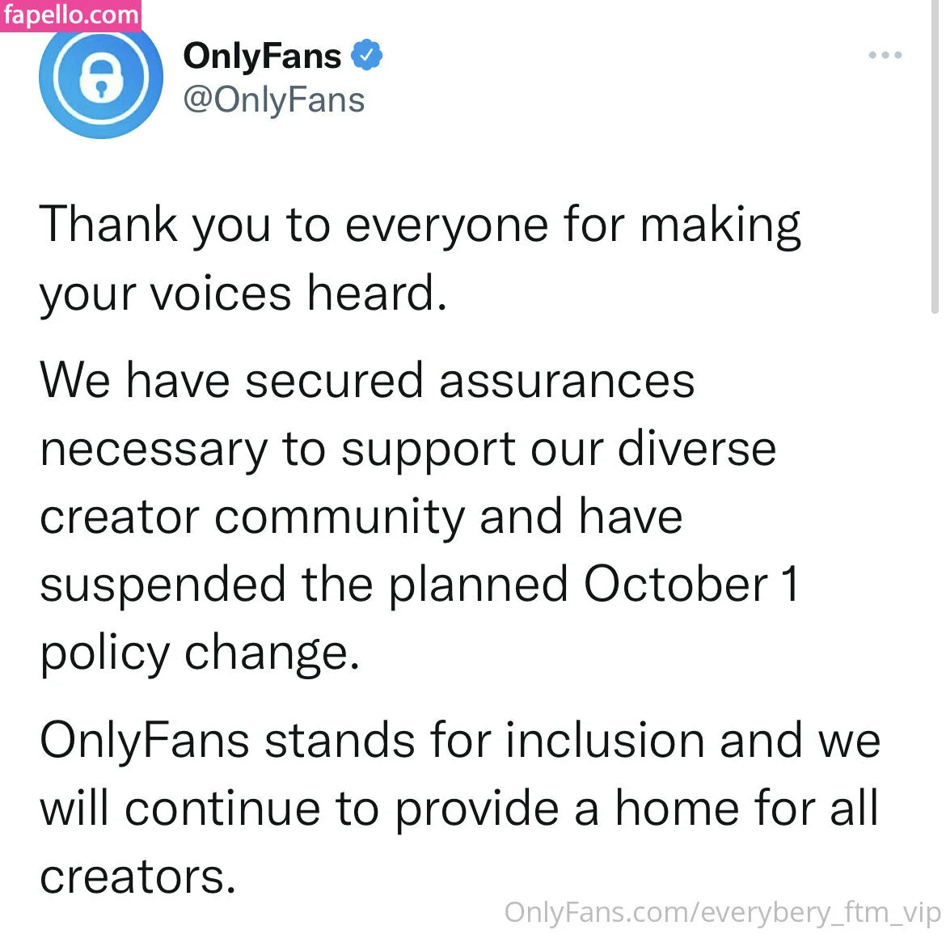
Task: Click the "Thank you to everyone" text line
Action: 420,224
